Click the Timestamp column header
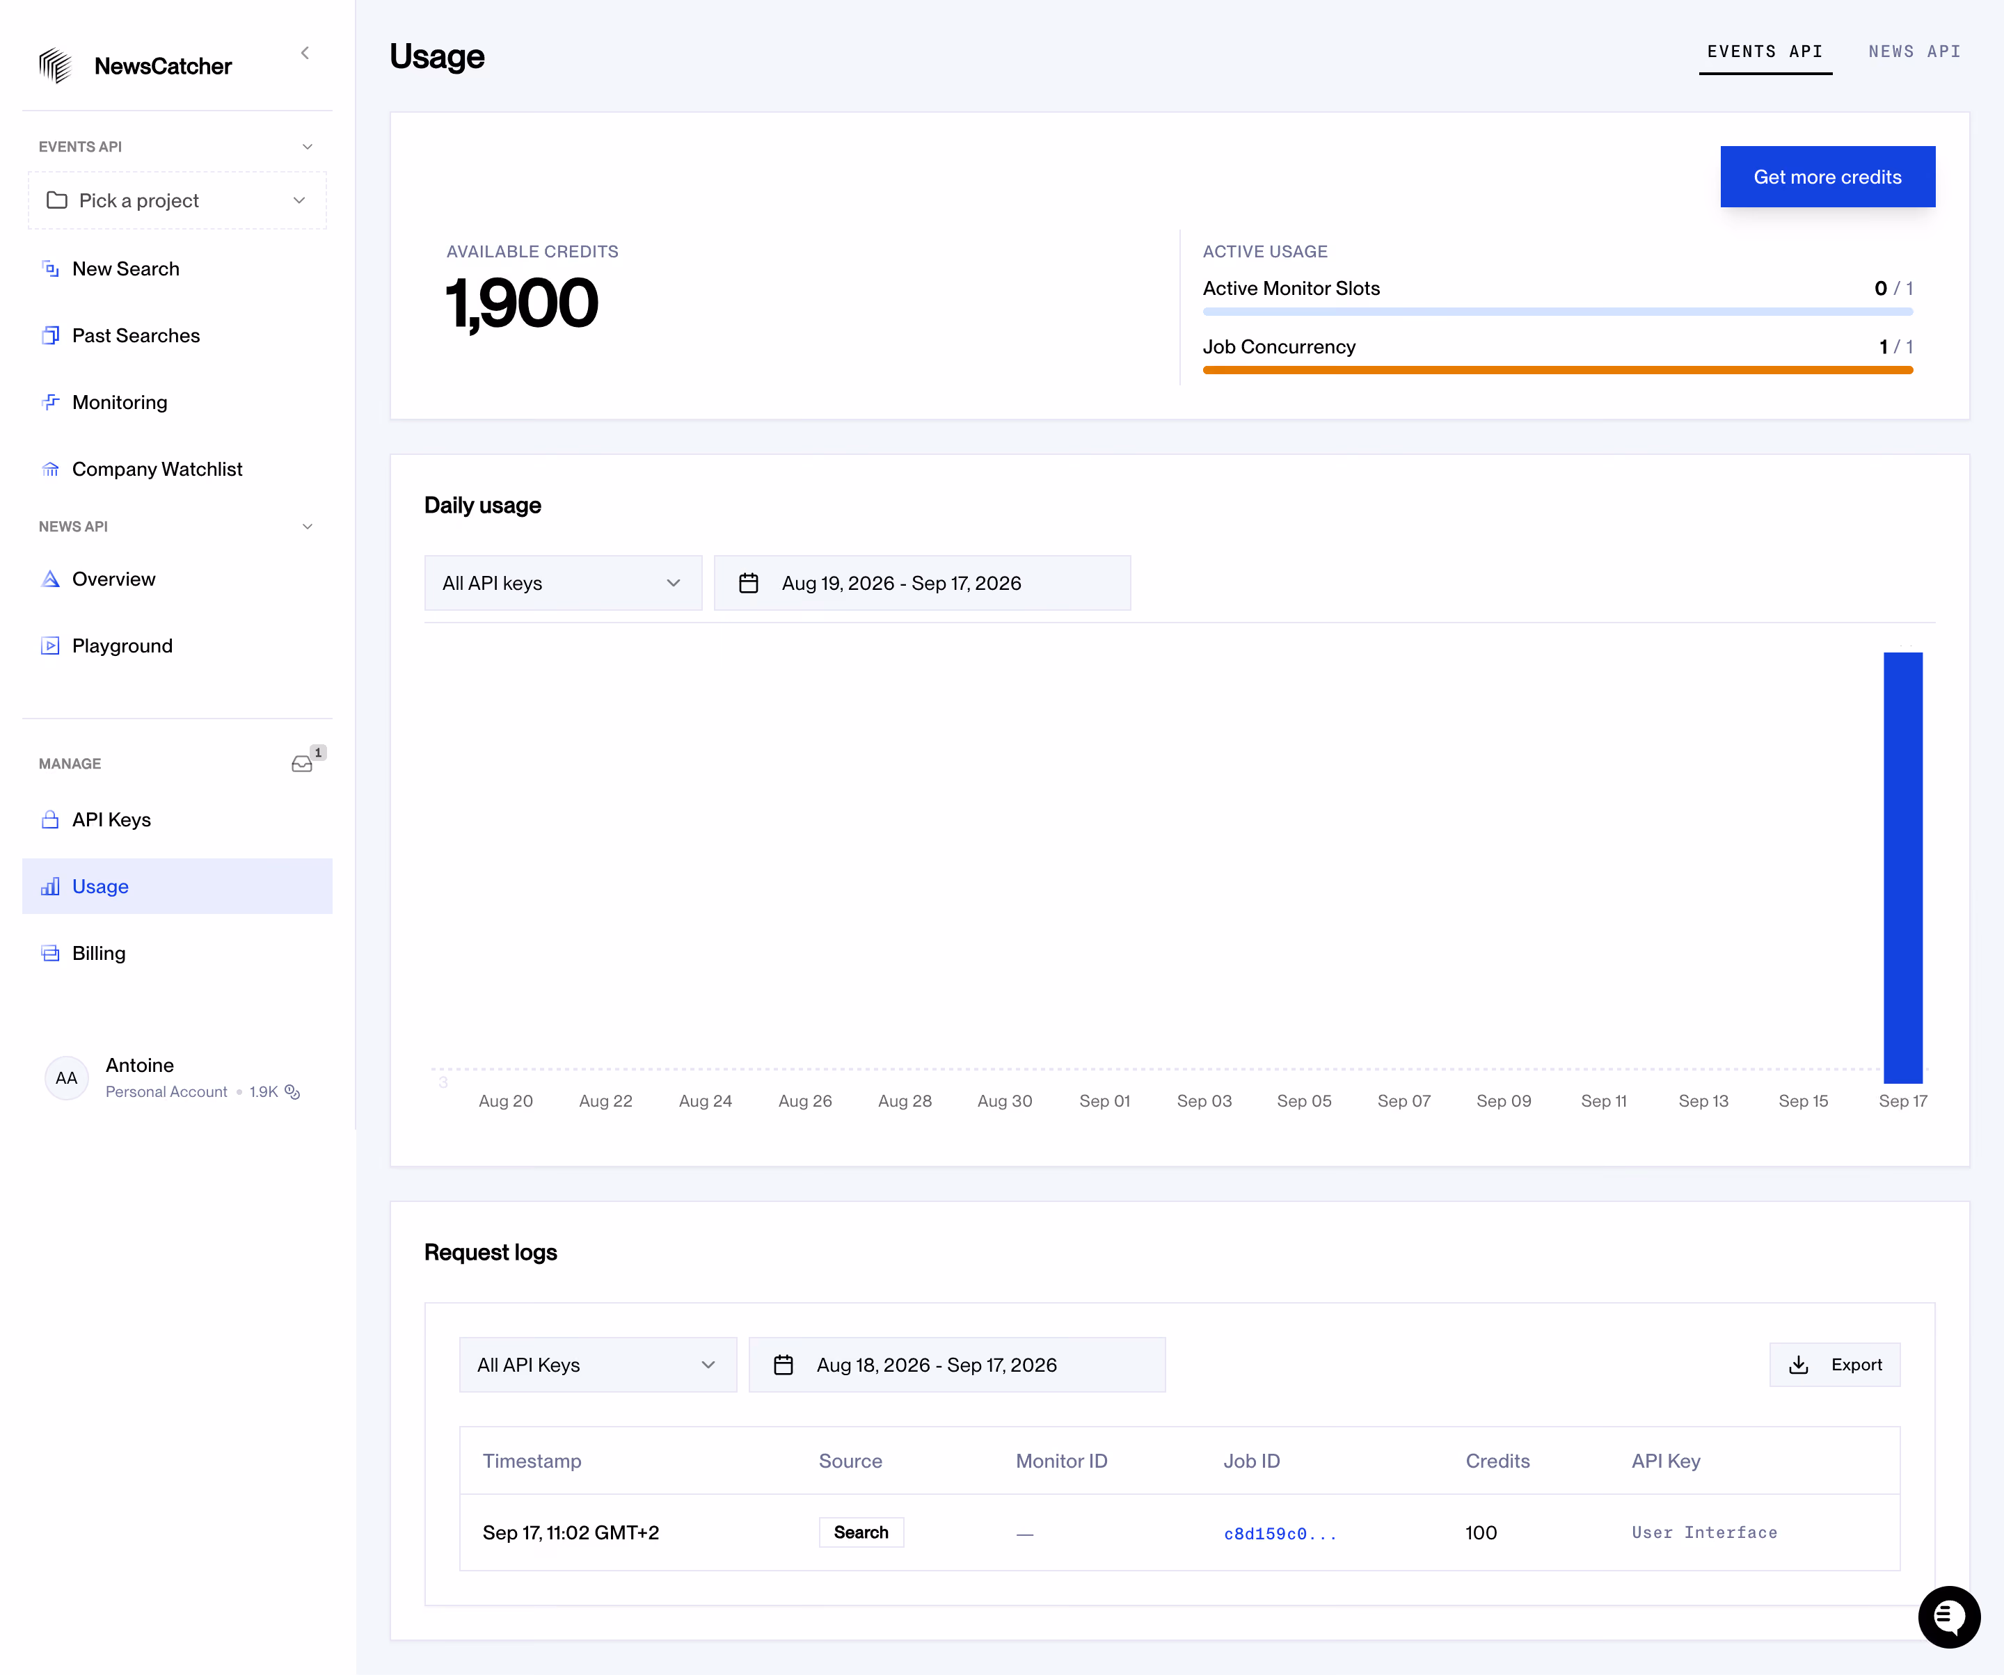The image size is (2004, 1675). (532, 1461)
